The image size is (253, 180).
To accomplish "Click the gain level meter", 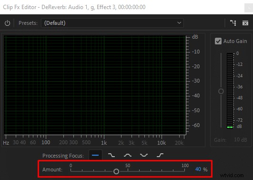I will coord(230,91).
